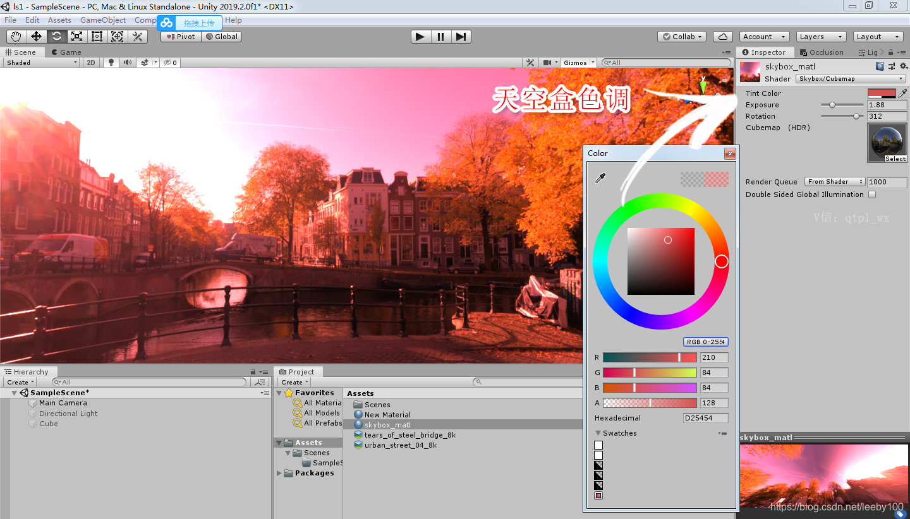
Task: Select Main Camera in Hierarchy
Action: point(63,403)
